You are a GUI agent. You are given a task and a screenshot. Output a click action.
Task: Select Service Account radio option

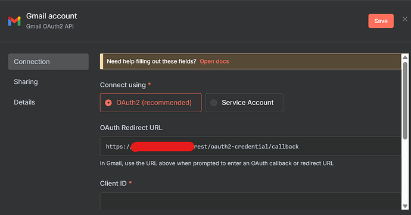pyautogui.click(x=244, y=103)
